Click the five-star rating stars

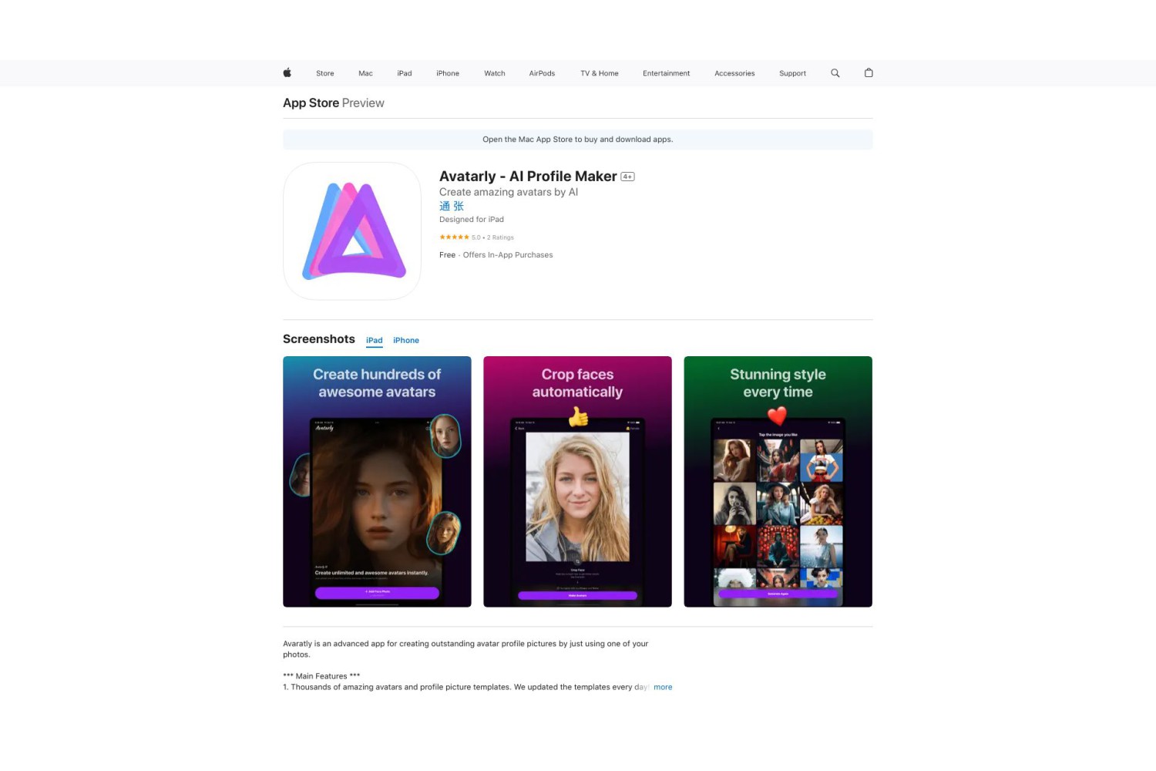pyautogui.click(x=454, y=237)
